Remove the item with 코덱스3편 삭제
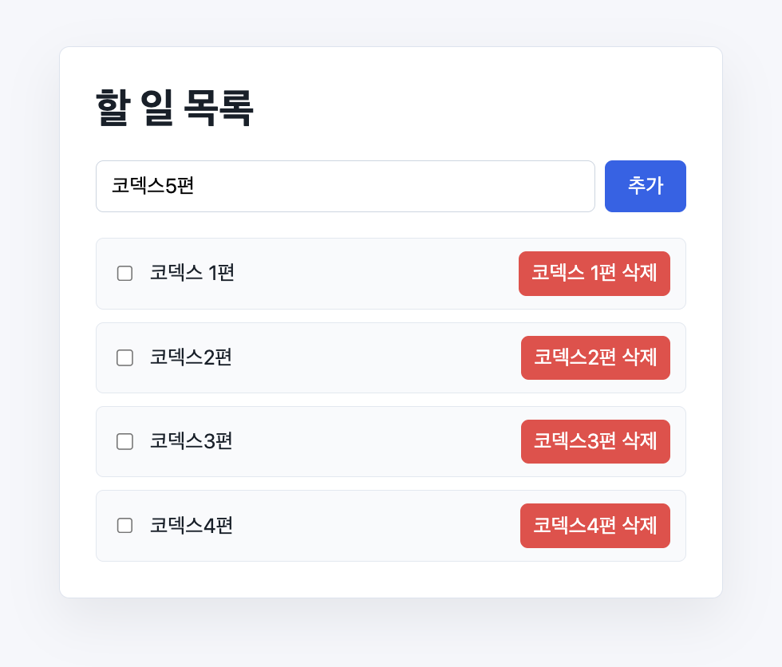Viewport: 782px width, 667px height. (595, 442)
